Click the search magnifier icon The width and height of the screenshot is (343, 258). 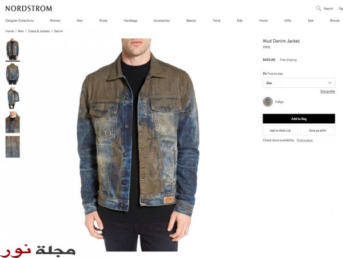(318, 9)
